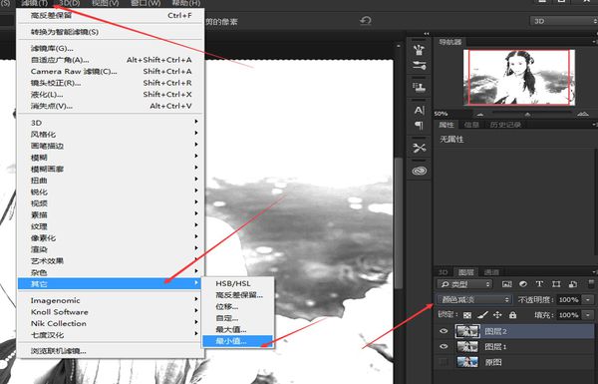Filter layers by adjustment layer icon
Screen dimensions: 598x384
[523, 284]
